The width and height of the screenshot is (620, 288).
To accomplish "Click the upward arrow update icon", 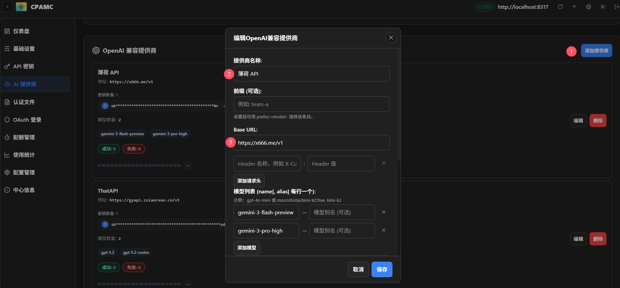I will click(x=574, y=7).
